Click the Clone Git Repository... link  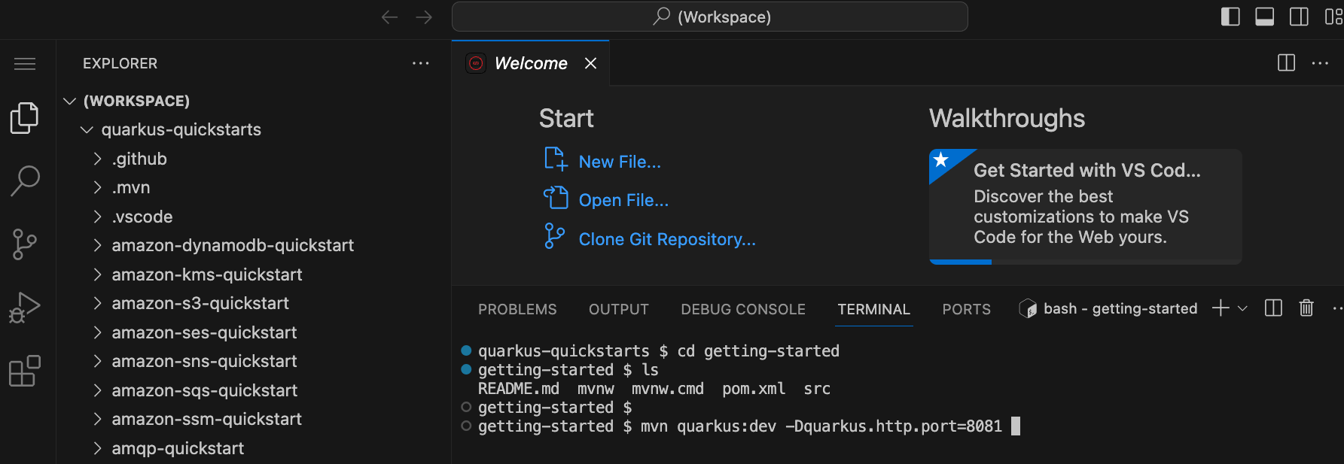[x=667, y=239]
